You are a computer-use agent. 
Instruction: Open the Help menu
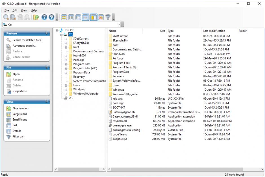click(x=34, y=10)
